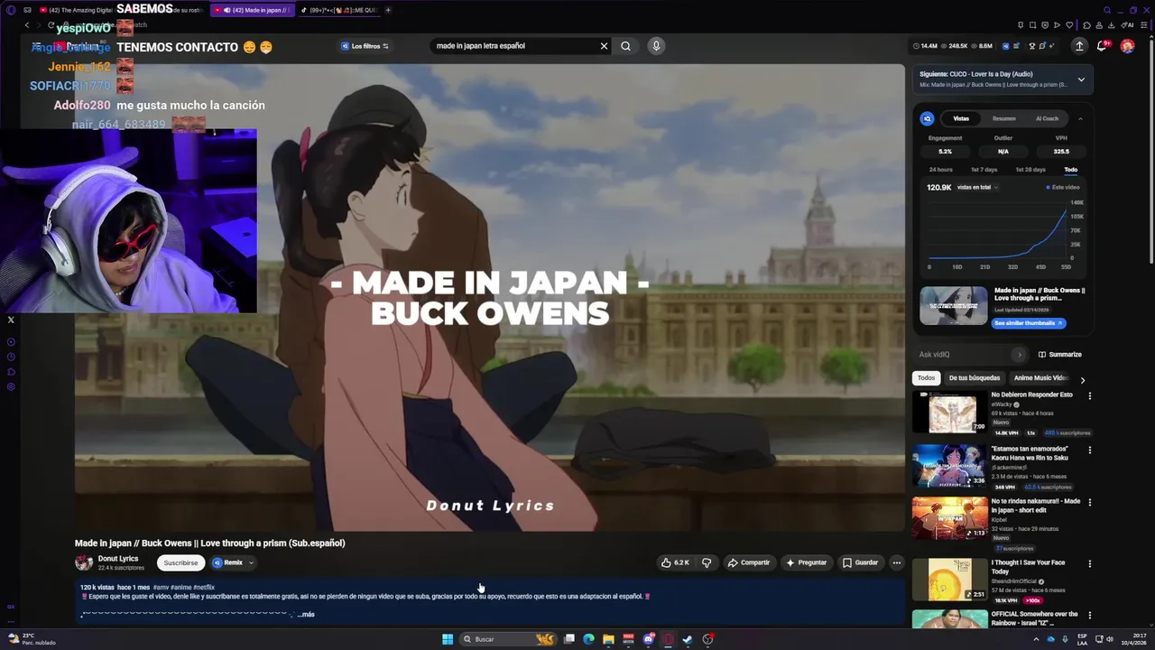Expand description with ...más
The image size is (1155, 650).
[307, 614]
